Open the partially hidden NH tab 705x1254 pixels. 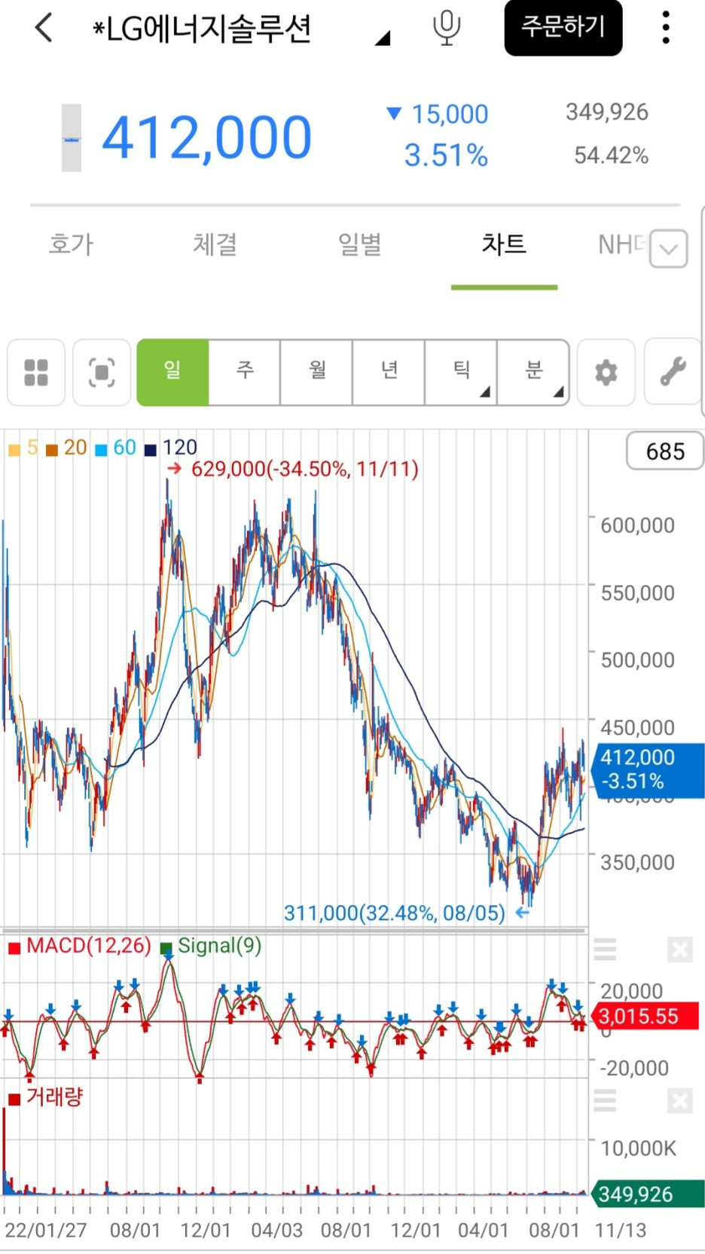tap(621, 244)
